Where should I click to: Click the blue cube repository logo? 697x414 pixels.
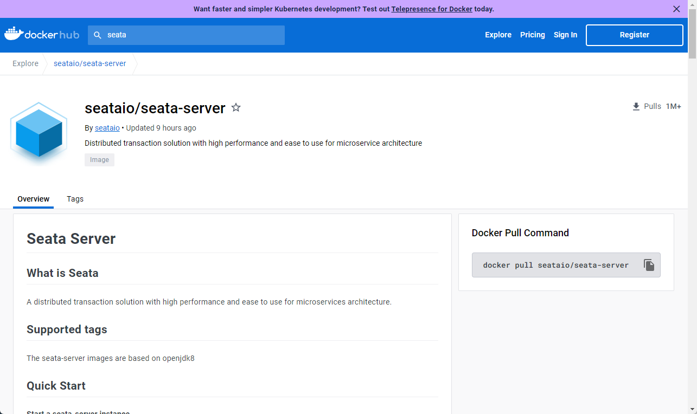click(39, 132)
